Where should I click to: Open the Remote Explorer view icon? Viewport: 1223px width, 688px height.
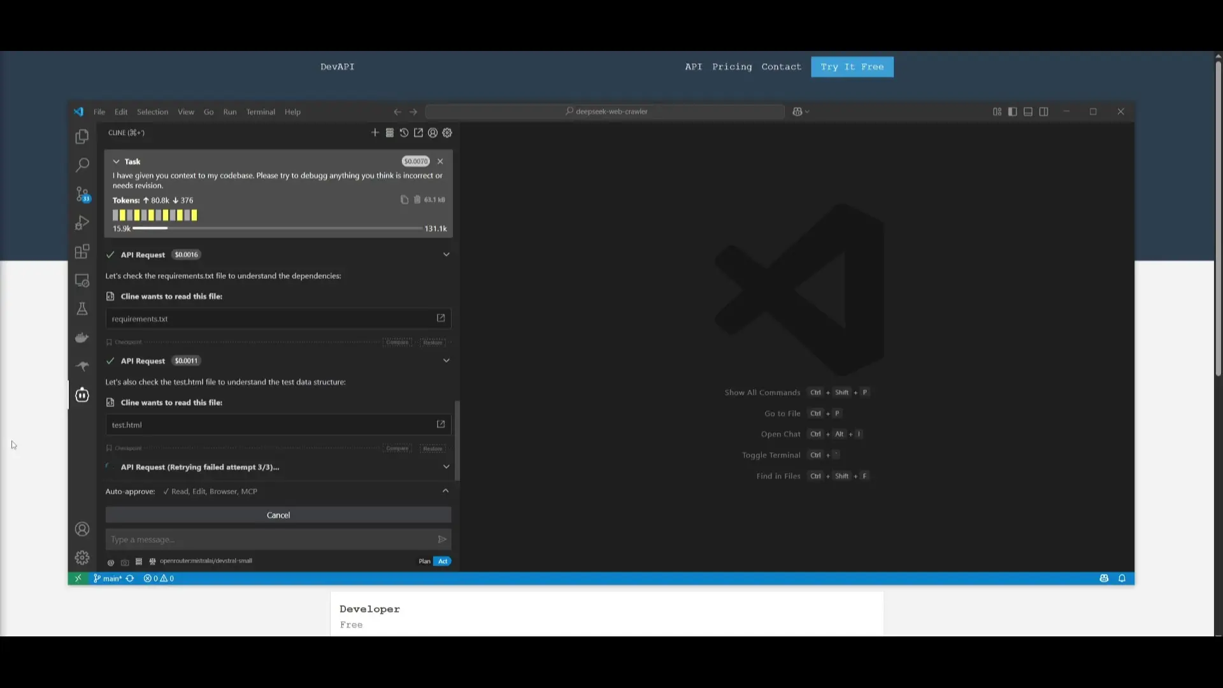point(82,280)
